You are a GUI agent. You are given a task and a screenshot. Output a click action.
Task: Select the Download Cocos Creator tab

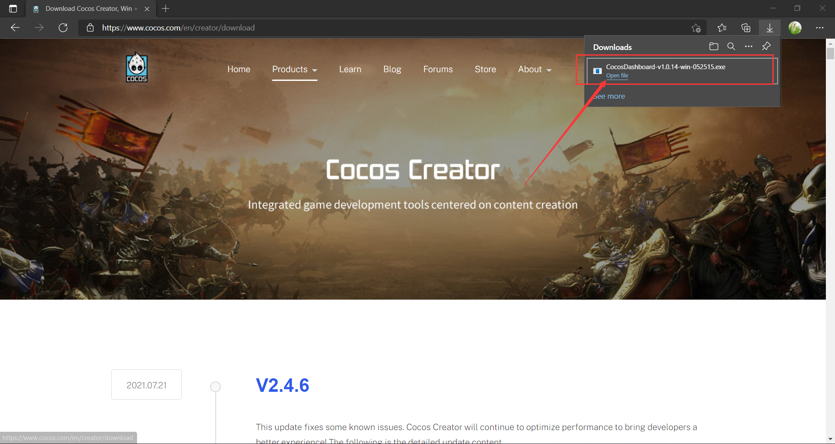tap(87, 9)
